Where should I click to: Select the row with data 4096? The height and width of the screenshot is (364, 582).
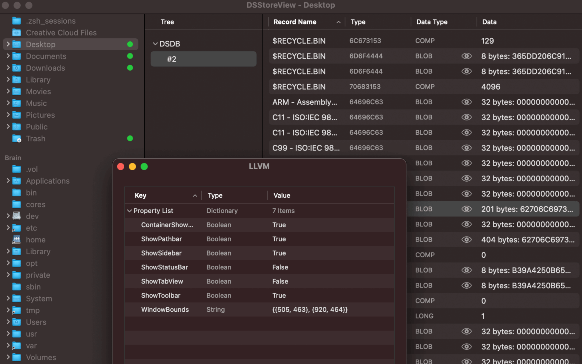424,87
